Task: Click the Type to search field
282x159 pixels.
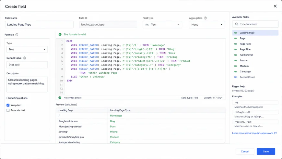Action: point(255,24)
